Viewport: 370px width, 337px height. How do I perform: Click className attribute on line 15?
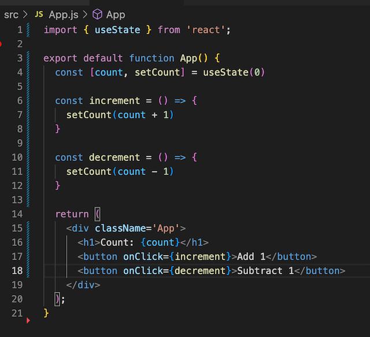coord(120,229)
